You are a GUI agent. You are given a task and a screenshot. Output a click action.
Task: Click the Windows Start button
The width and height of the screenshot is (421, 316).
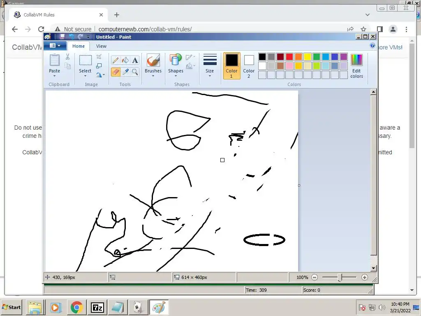tap(11, 307)
